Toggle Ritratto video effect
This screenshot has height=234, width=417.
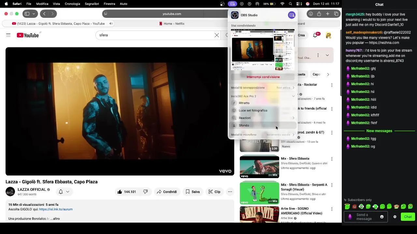click(263, 103)
